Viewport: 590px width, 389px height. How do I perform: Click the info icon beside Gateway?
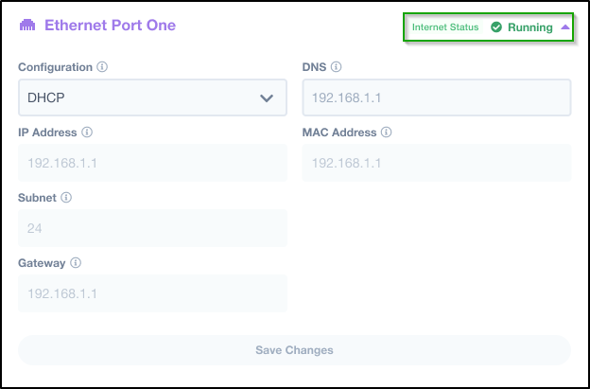tap(76, 263)
